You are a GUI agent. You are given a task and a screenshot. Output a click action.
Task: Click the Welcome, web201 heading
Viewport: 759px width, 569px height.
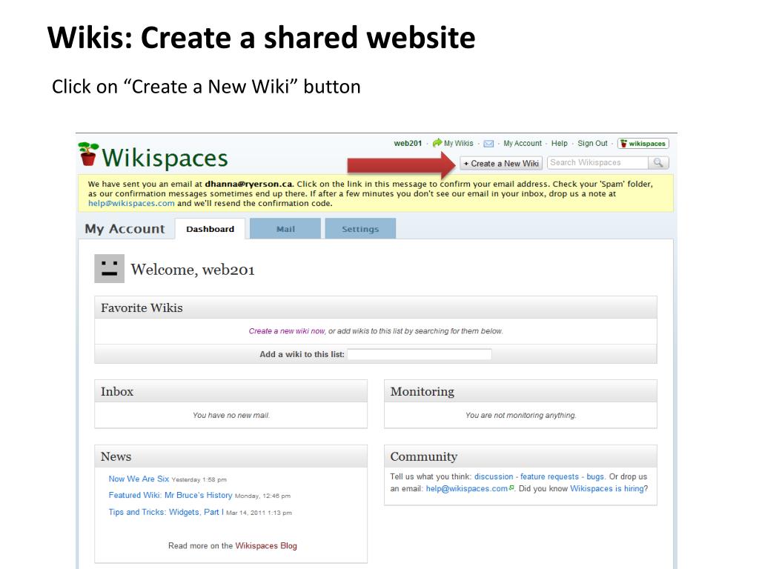pyautogui.click(x=193, y=270)
